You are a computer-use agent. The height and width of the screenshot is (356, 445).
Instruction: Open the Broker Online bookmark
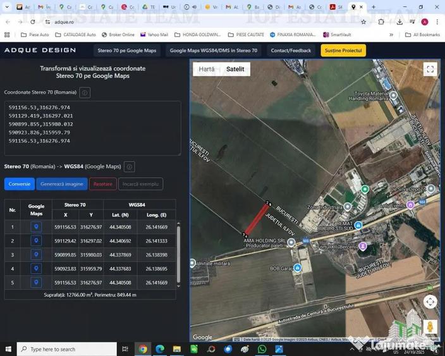tap(118, 35)
